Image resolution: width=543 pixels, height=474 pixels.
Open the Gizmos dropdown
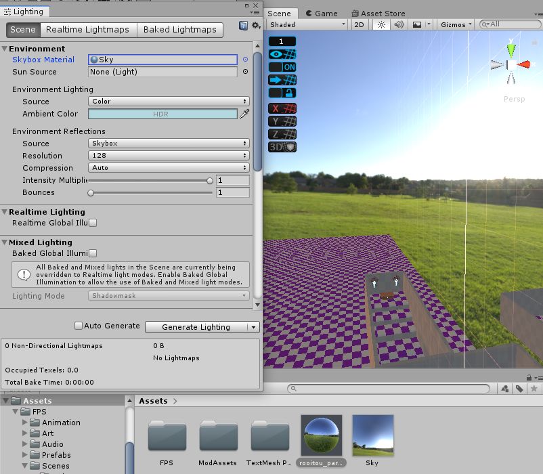pyautogui.click(x=455, y=24)
